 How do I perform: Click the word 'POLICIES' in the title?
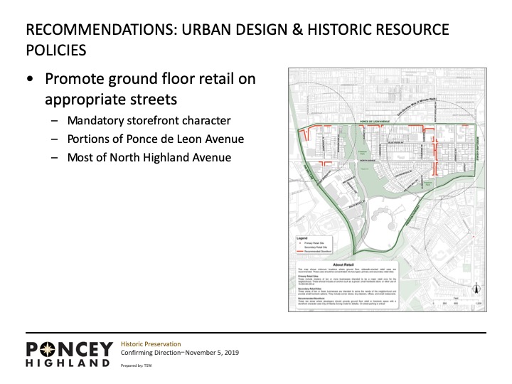[56, 50]
